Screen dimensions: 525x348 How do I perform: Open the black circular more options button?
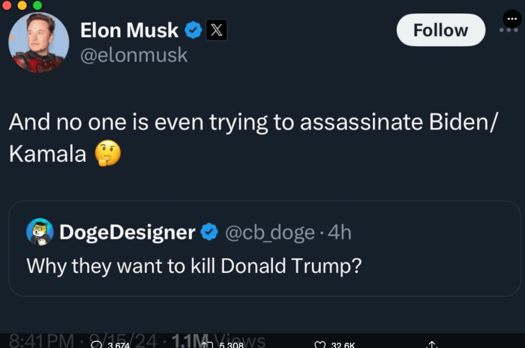[x=512, y=20]
